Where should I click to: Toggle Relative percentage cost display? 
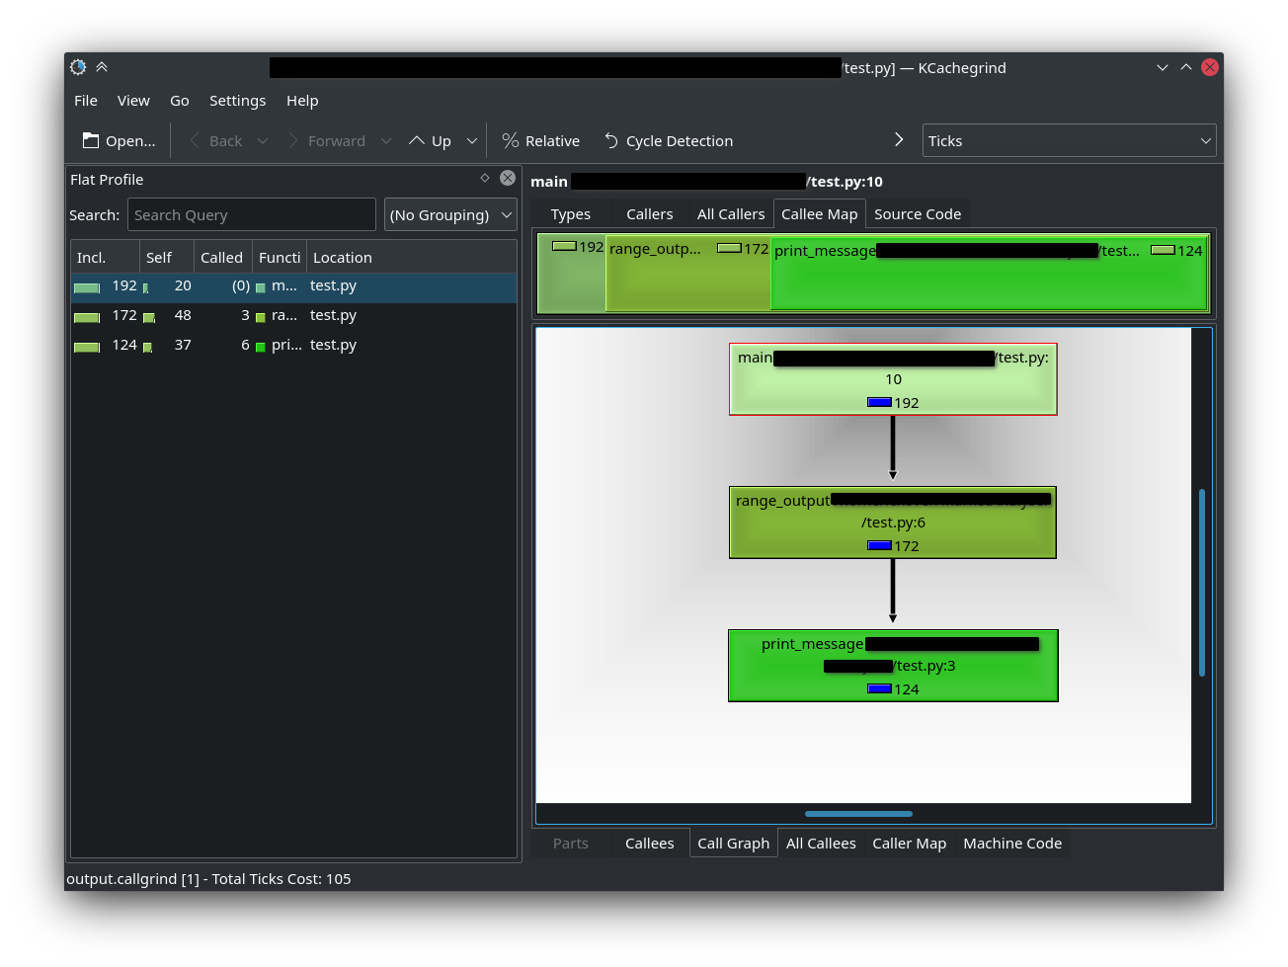540,141
